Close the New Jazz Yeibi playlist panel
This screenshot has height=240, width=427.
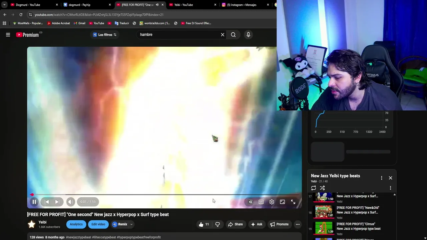pos(390,178)
